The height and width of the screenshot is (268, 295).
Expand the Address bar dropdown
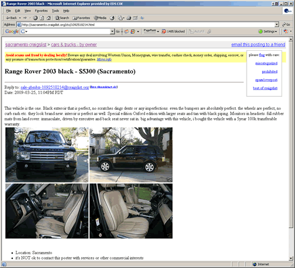pos(277,25)
